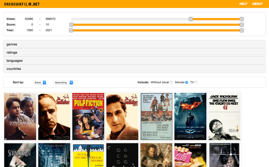Click the UNKNOWNFILM.NET site logo
The height and width of the screenshot is (167, 269).
pyautogui.click(x=22, y=4)
